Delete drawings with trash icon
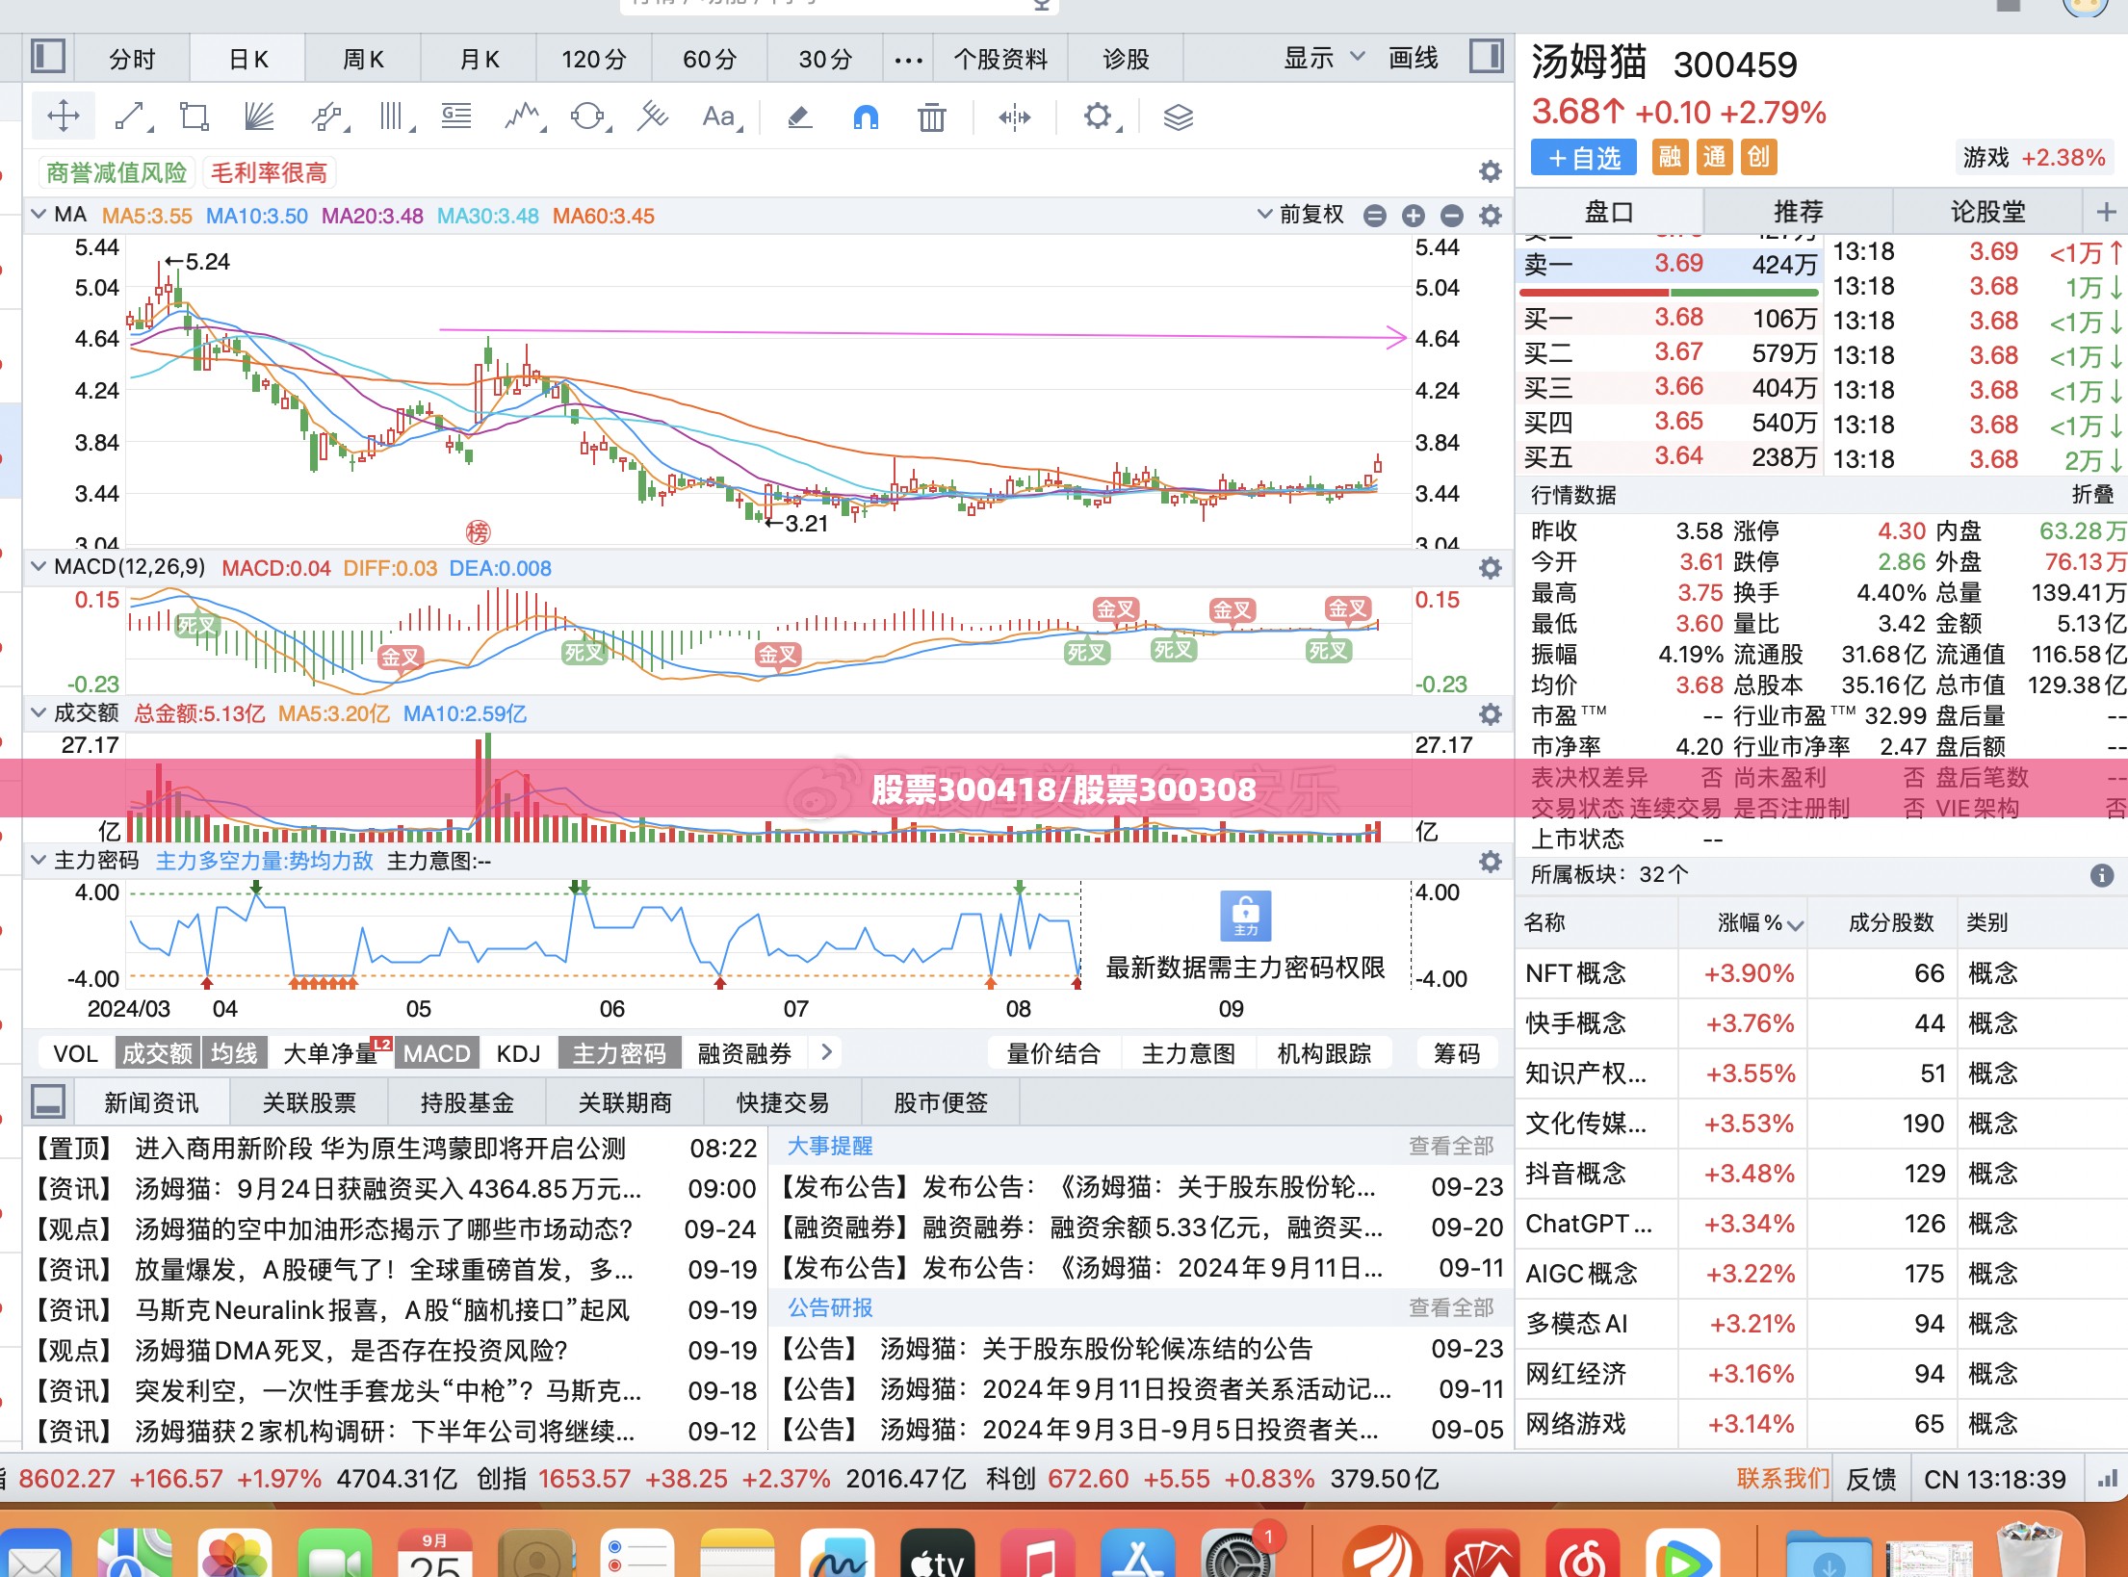The width and height of the screenshot is (2128, 1577). point(931,116)
